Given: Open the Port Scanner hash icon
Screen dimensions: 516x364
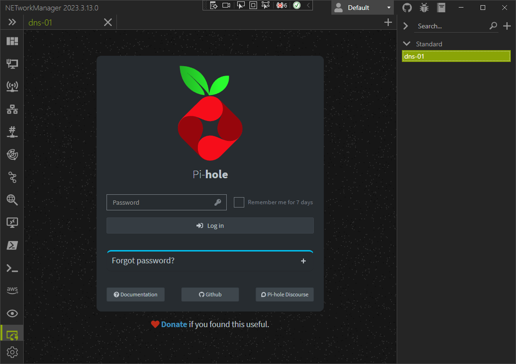Looking at the screenshot, I should 12,132.
